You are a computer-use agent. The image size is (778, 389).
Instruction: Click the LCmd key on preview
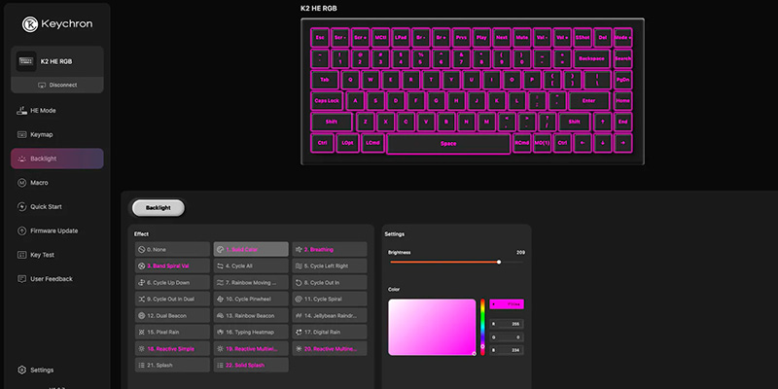(x=372, y=144)
